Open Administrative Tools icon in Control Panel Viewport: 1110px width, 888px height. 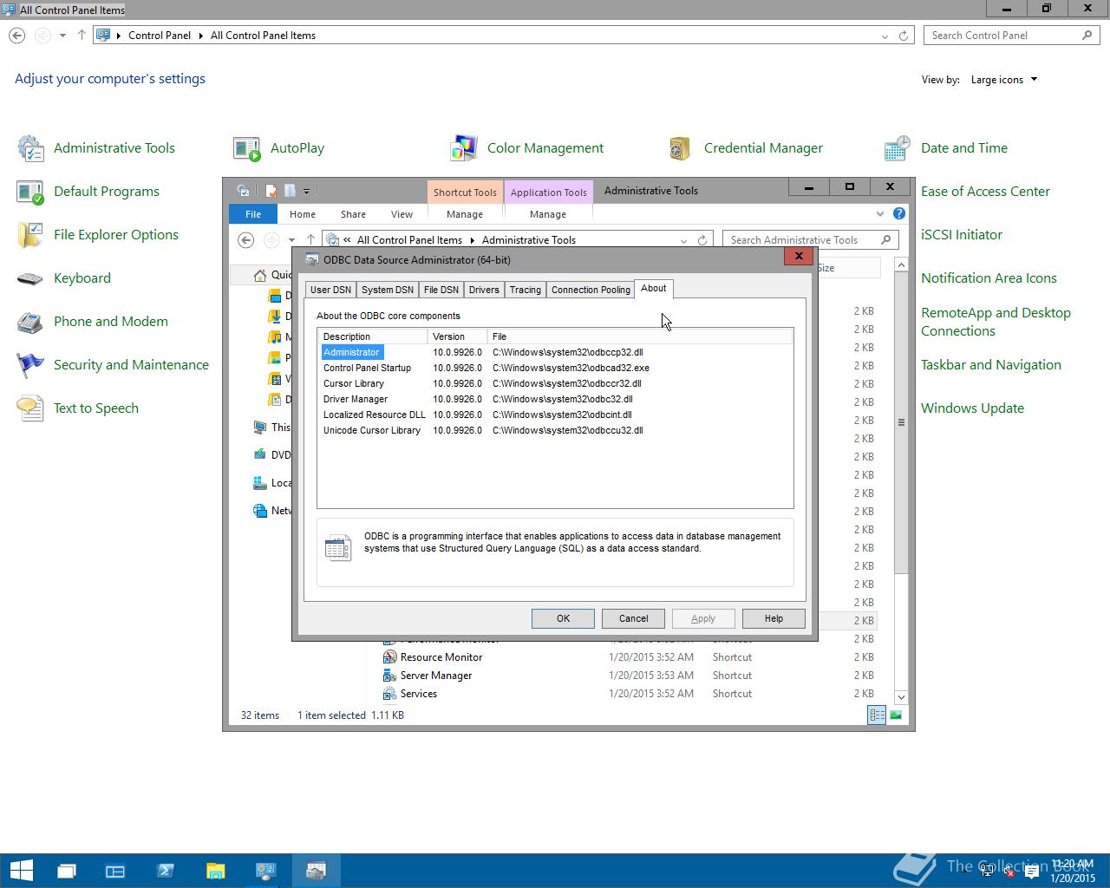point(30,148)
